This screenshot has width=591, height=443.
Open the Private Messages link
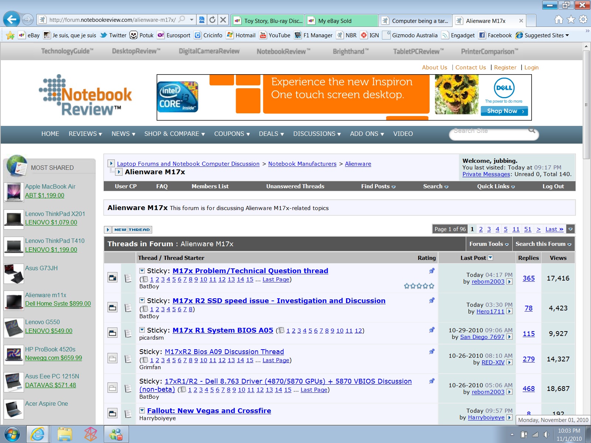[486, 174]
